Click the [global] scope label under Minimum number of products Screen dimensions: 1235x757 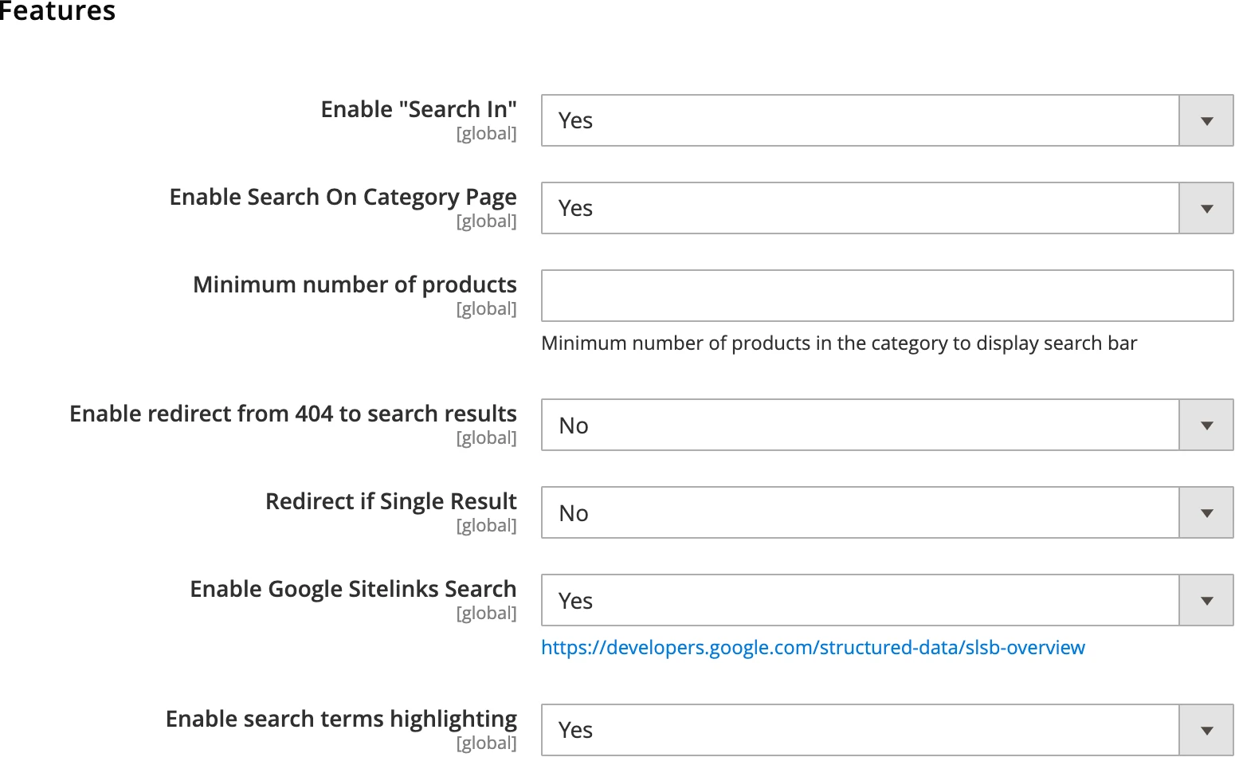pos(486,308)
